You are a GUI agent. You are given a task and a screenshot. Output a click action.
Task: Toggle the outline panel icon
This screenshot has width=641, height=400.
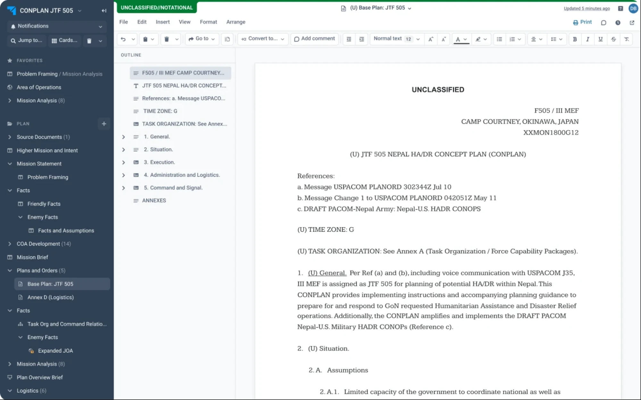tap(227, 39)
